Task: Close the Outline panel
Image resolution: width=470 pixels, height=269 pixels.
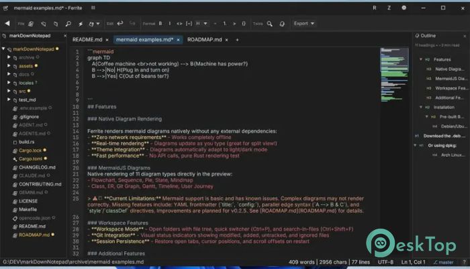Action: click(465, 36)
